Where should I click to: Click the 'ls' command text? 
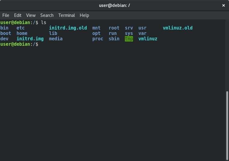(x=44, y=23)
